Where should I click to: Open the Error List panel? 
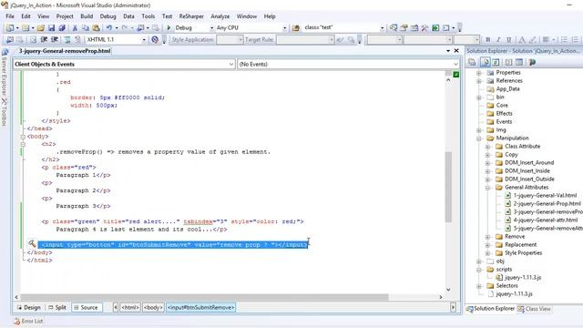click(28, 321)
